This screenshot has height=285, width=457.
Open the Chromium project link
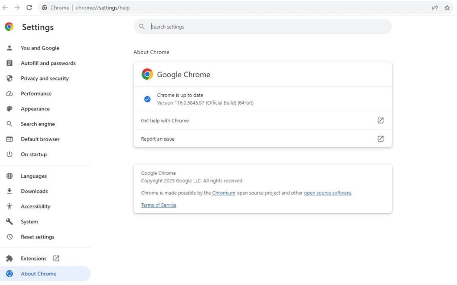coord(224,193)
